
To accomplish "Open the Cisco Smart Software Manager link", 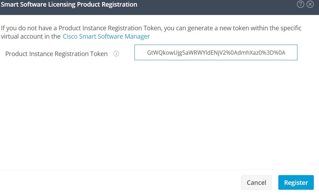I will coord(106,36).
